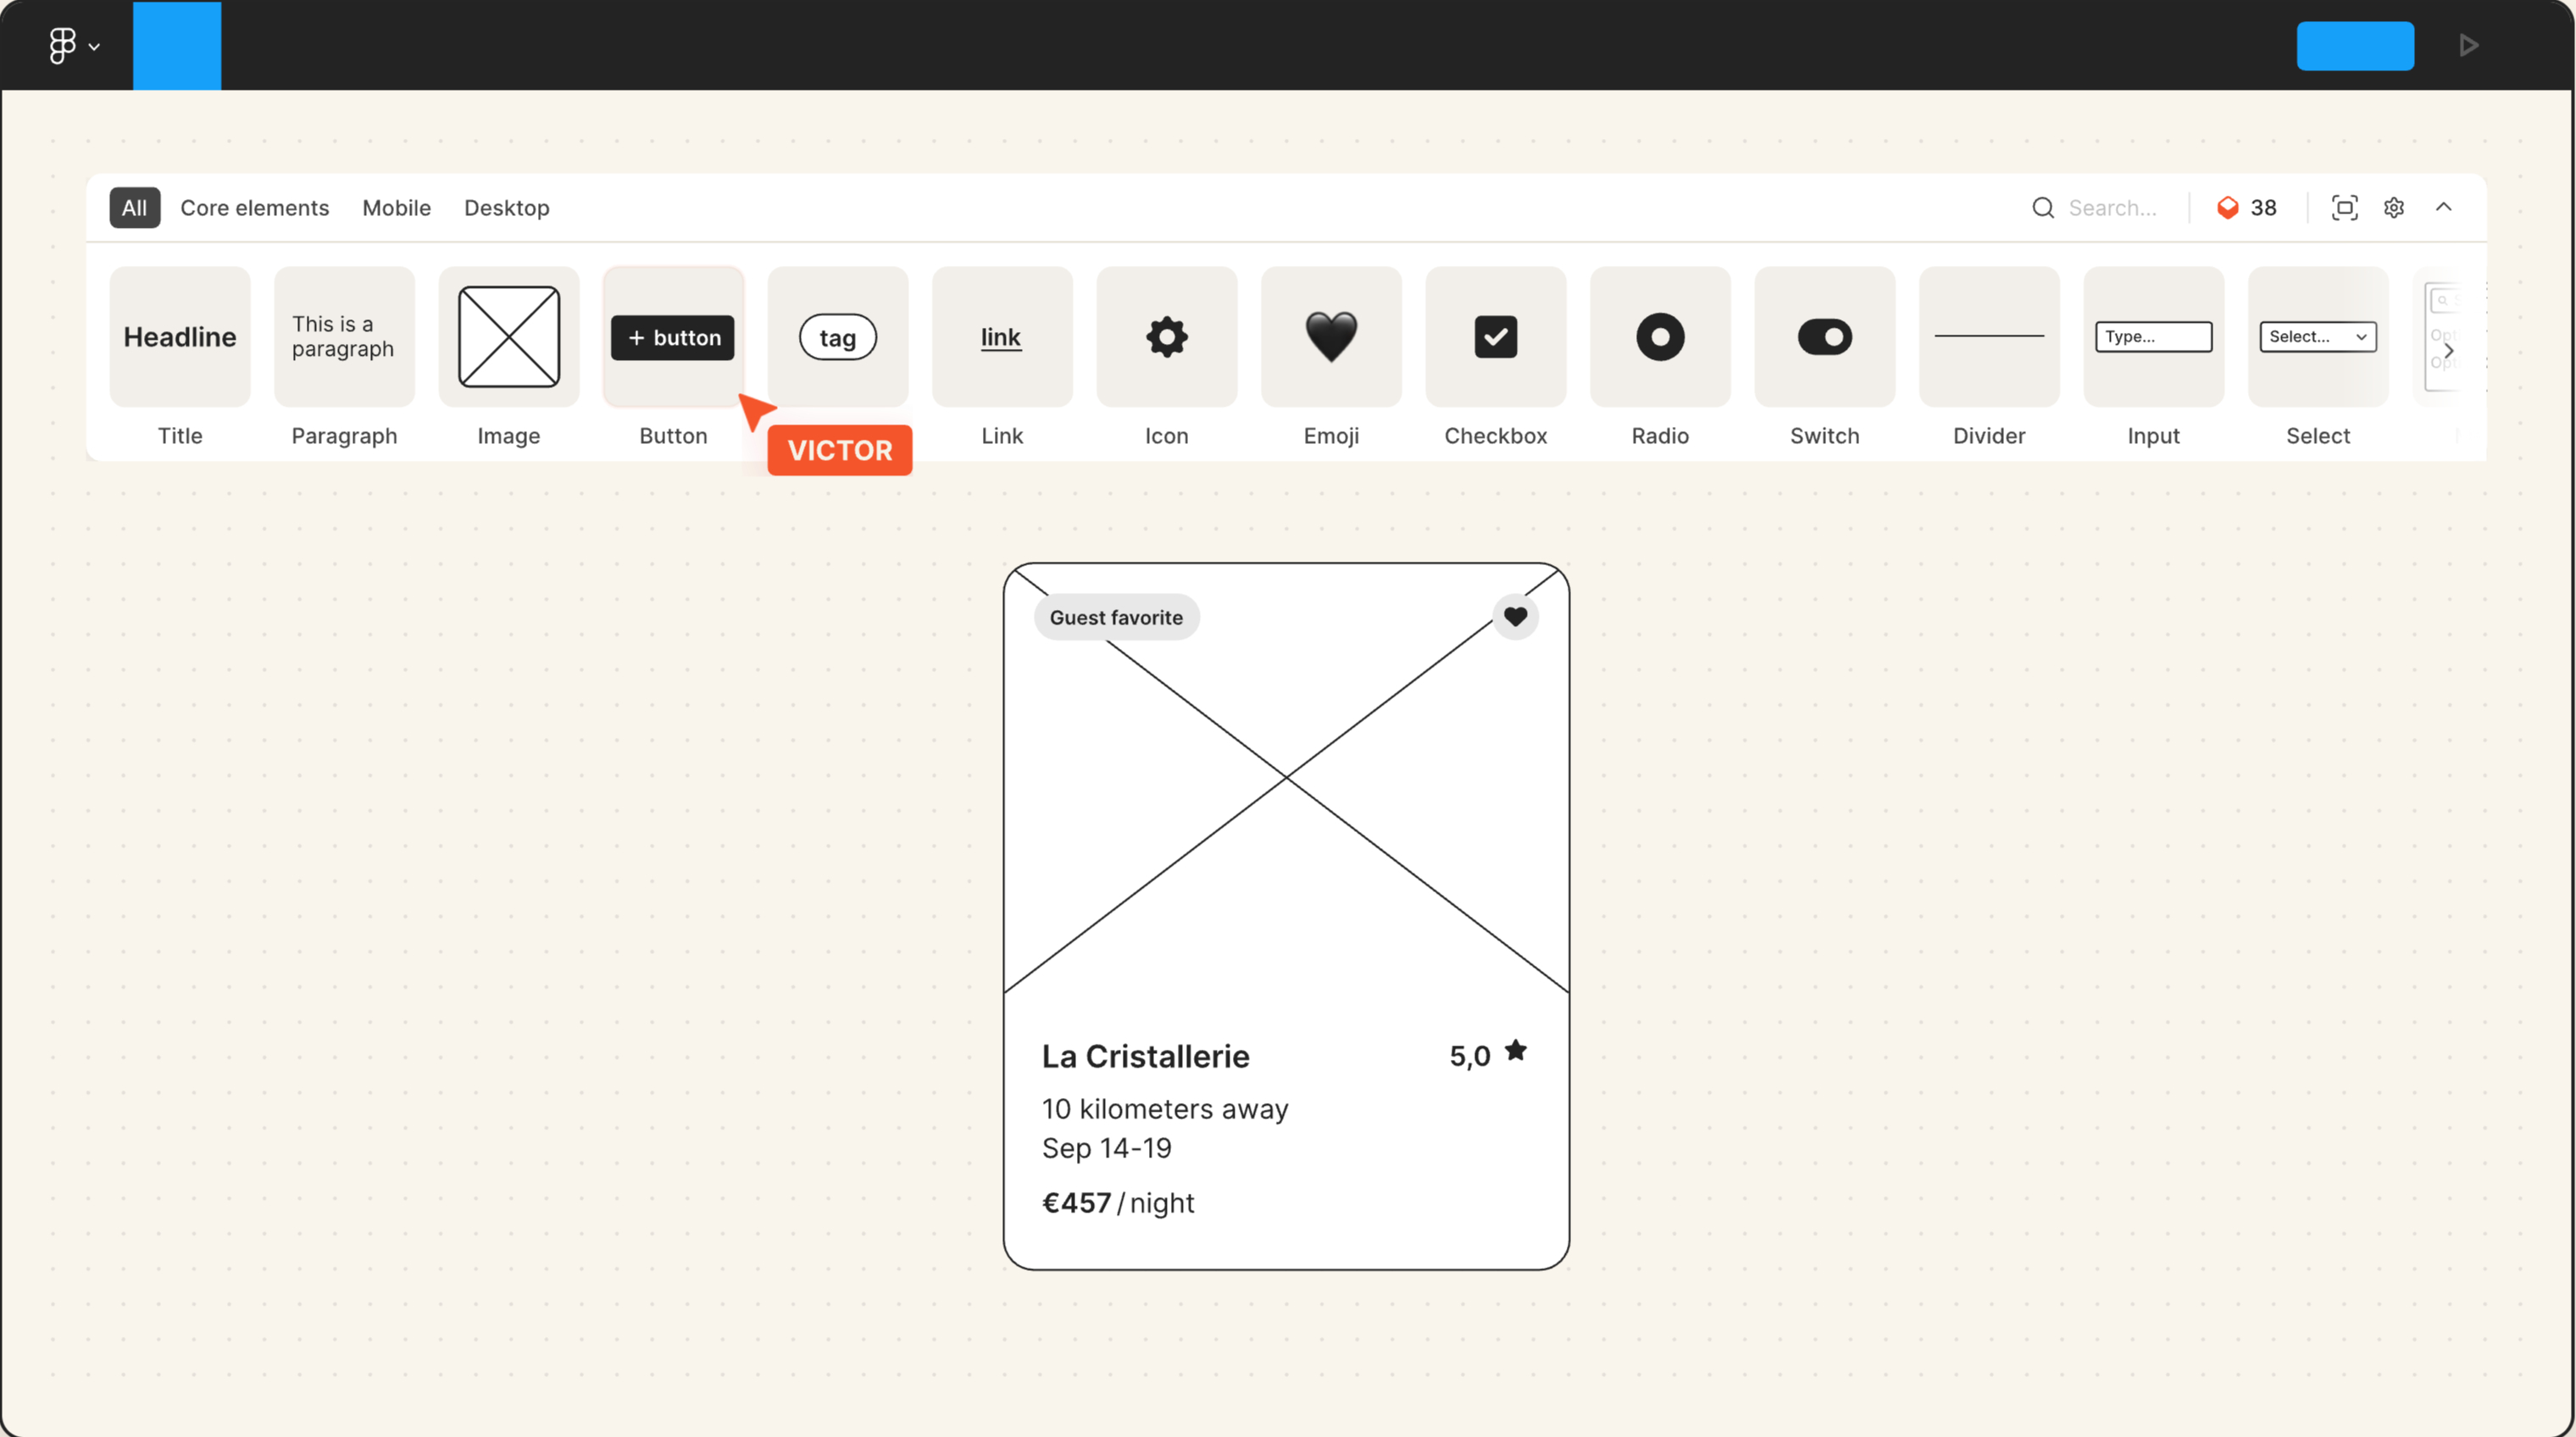Image resolution: width=2576 pixels, height=1437 pixels.
Task: Start presentation with the play button
Action: tap(2468, 45)
